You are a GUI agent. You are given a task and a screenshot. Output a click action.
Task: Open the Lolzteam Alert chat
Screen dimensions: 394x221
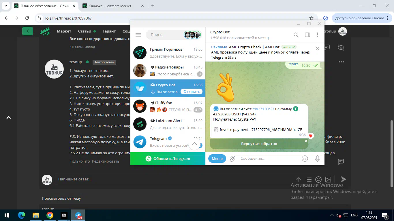168,124
